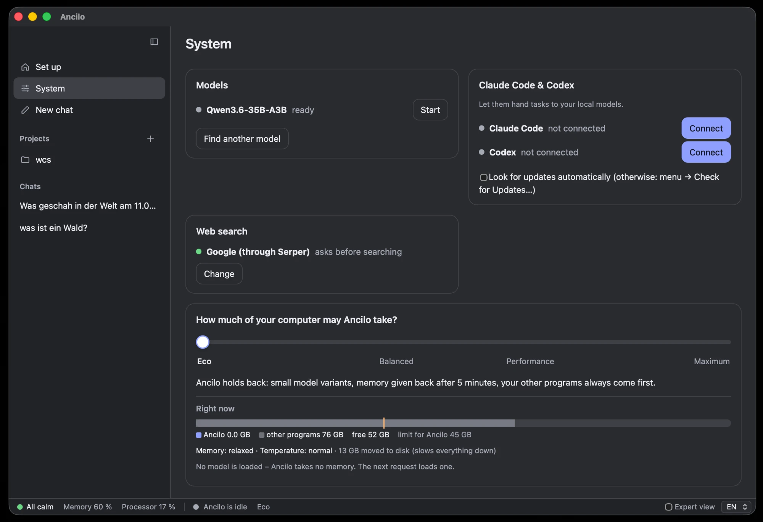Click the resource slider handle at Eco
The width and height of the screenshot is (763, 522).
(x=203, y=342)
